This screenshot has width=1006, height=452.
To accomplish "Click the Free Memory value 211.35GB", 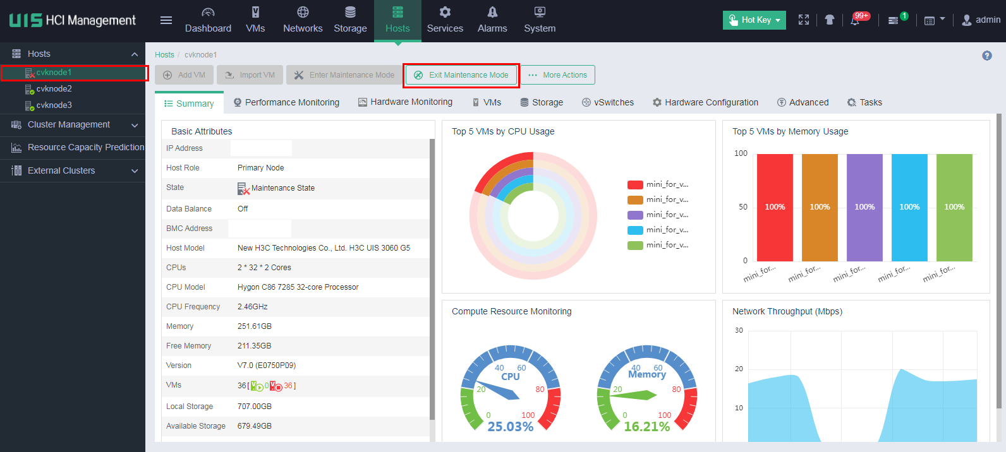I will click(x=255, y=346).
